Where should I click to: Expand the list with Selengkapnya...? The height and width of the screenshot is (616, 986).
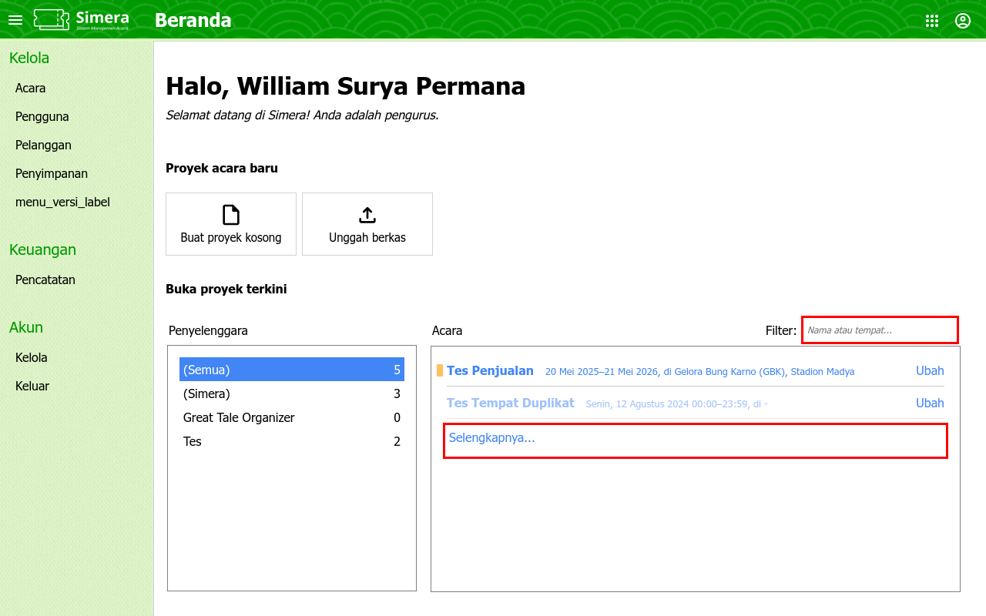click(491, 438)
